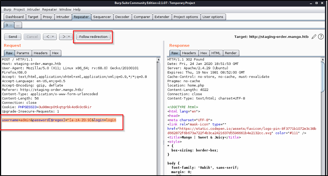Click the request pane scroll-up arrow

click(x=158, y=59)
